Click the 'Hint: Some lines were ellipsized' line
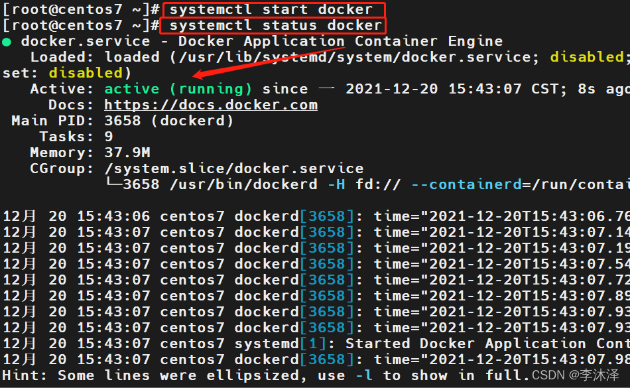This screenshot has height=388, width=630. [265, 375]
